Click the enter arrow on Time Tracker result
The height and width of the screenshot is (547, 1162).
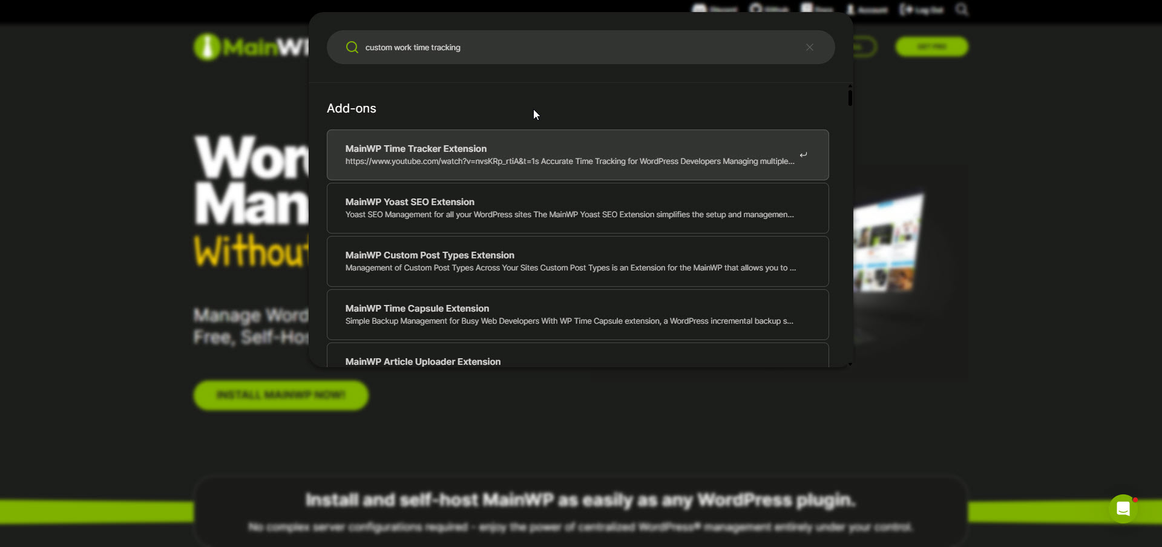point(804,155)
